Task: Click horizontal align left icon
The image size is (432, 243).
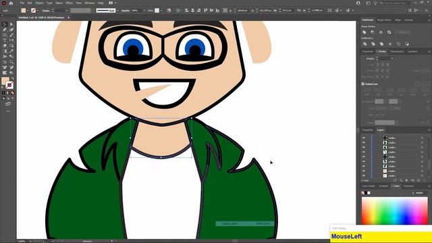Action: pyautogui.click(x=187, y=11)
